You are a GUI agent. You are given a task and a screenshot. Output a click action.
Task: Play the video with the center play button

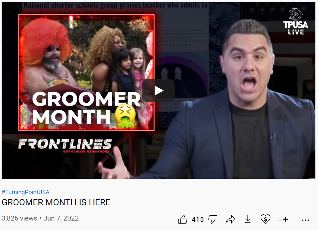pos(158,91)
